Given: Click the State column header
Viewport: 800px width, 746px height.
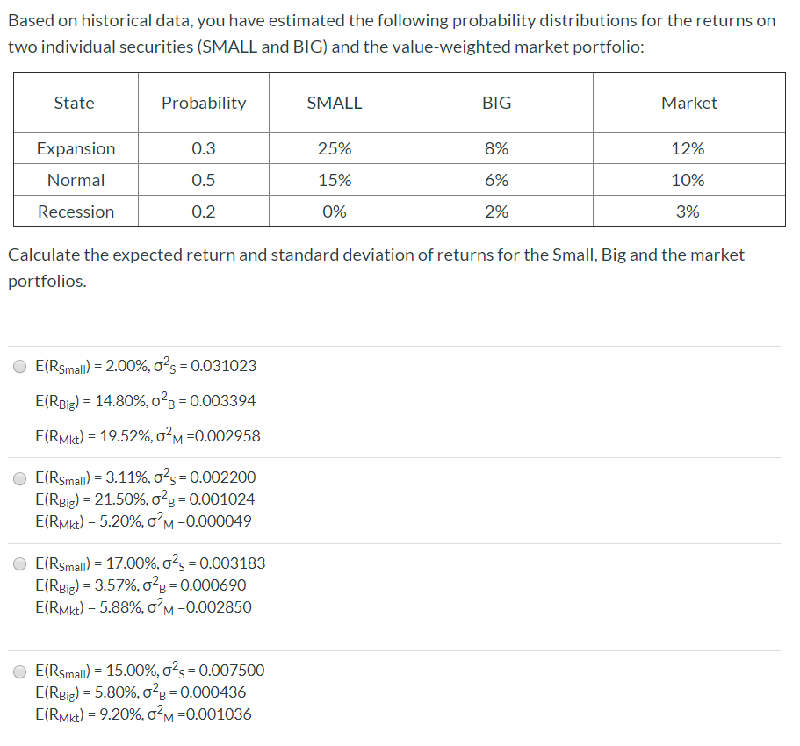Looking at the screenshot, I should tap(75, 103).
